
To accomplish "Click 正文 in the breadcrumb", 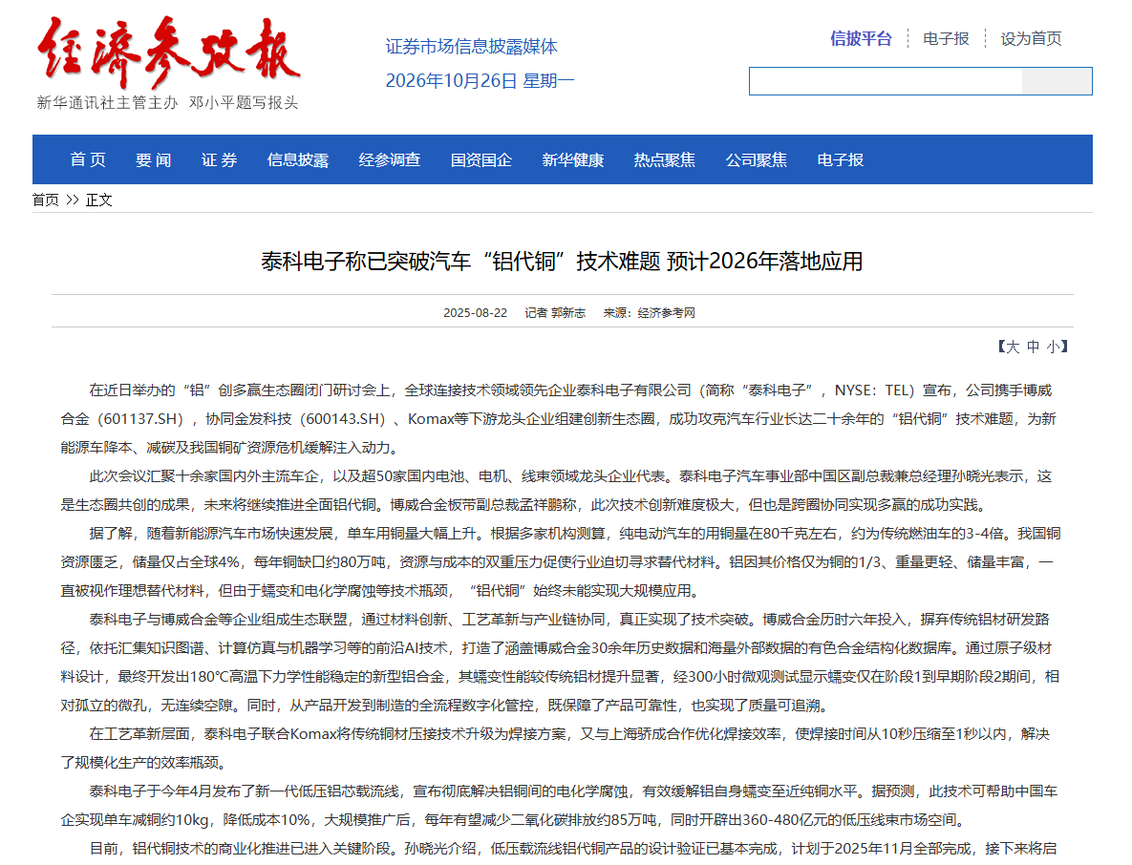I will [x=99, y=200].
